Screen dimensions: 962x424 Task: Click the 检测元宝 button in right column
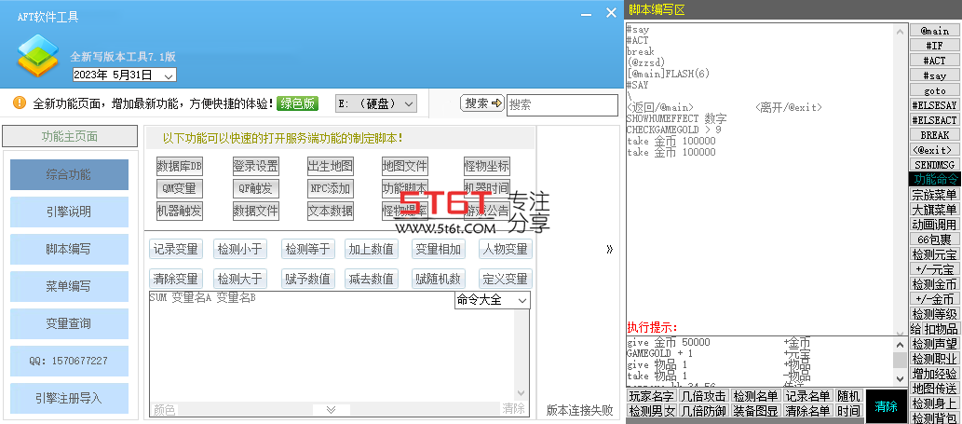934,254
